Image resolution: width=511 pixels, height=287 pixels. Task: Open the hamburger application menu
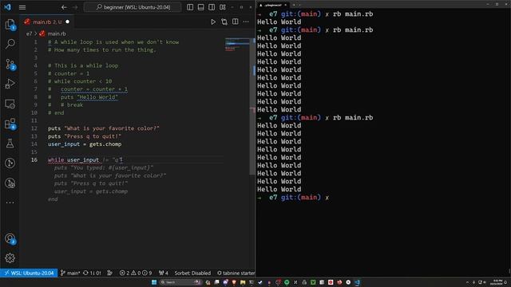tap(22, 7)
